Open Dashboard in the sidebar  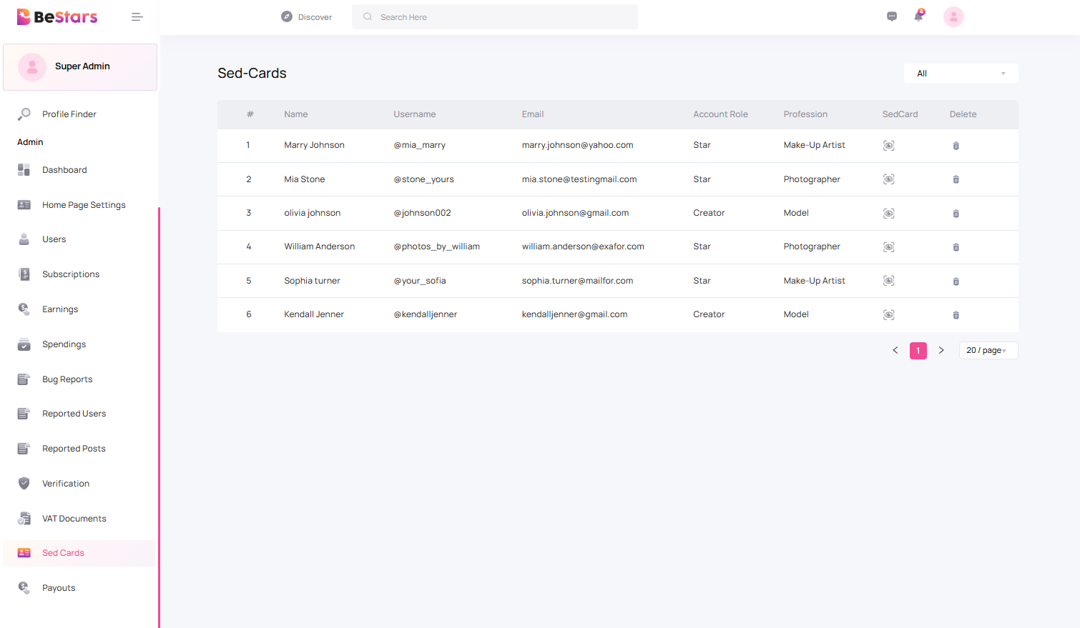click(64, 170)
